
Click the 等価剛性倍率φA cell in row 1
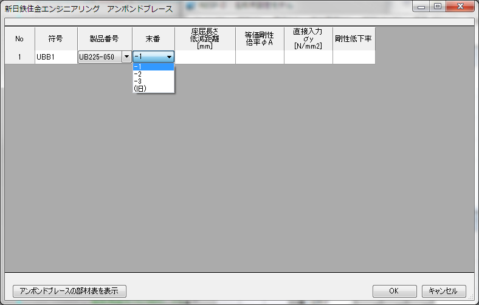click(260, 57)
